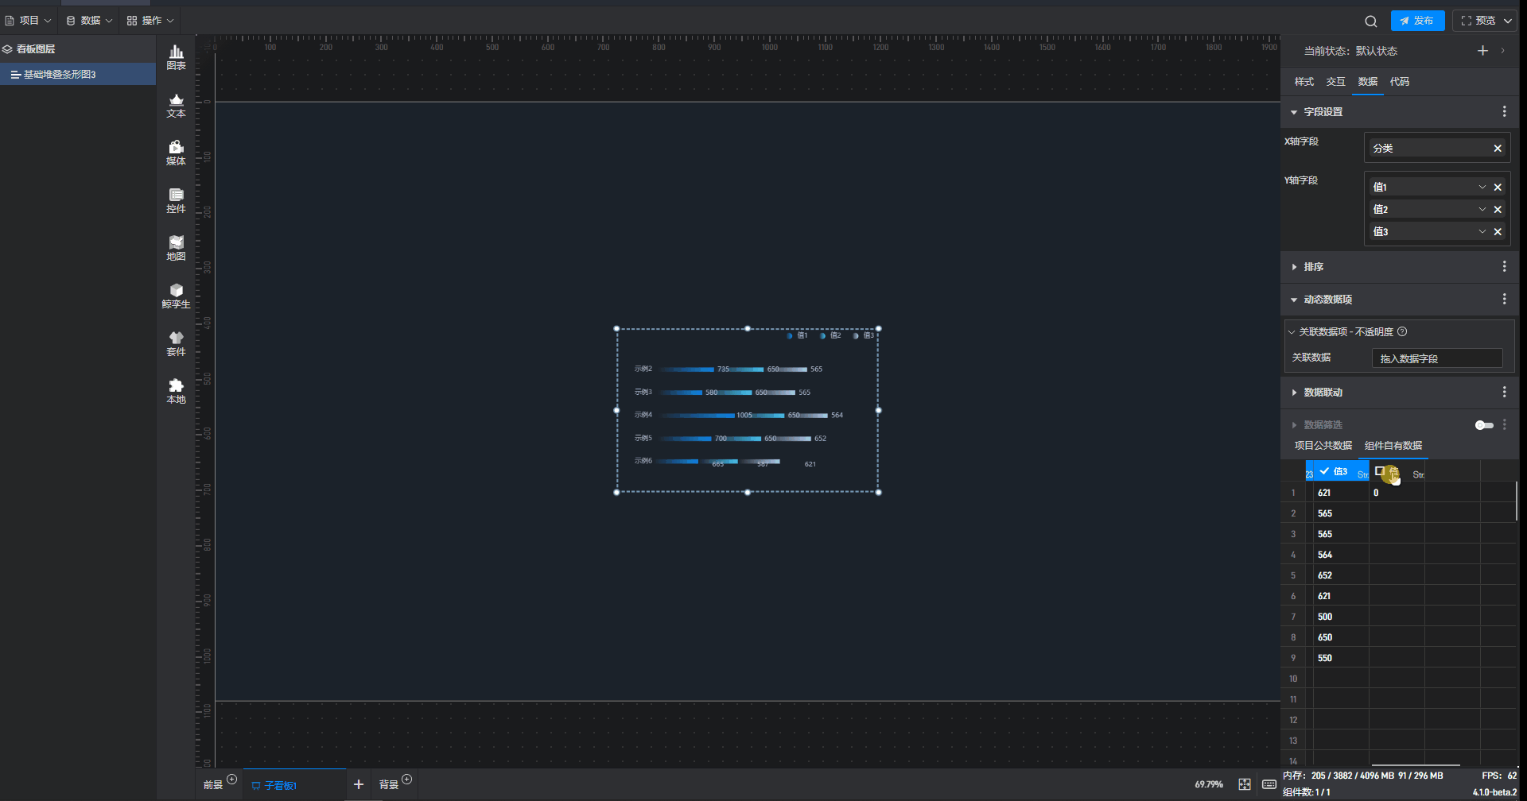This screenshot has width=1527, height=801.
Task: Click data cell containing 0 in row 1
Action: [x=1397, y=493]
